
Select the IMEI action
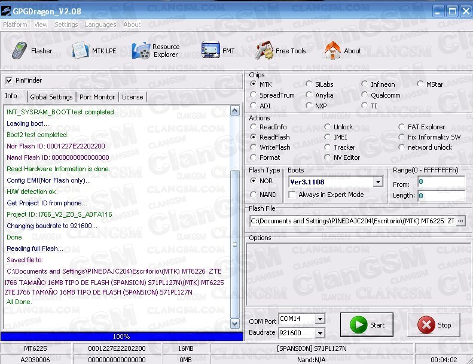(327, 137)
